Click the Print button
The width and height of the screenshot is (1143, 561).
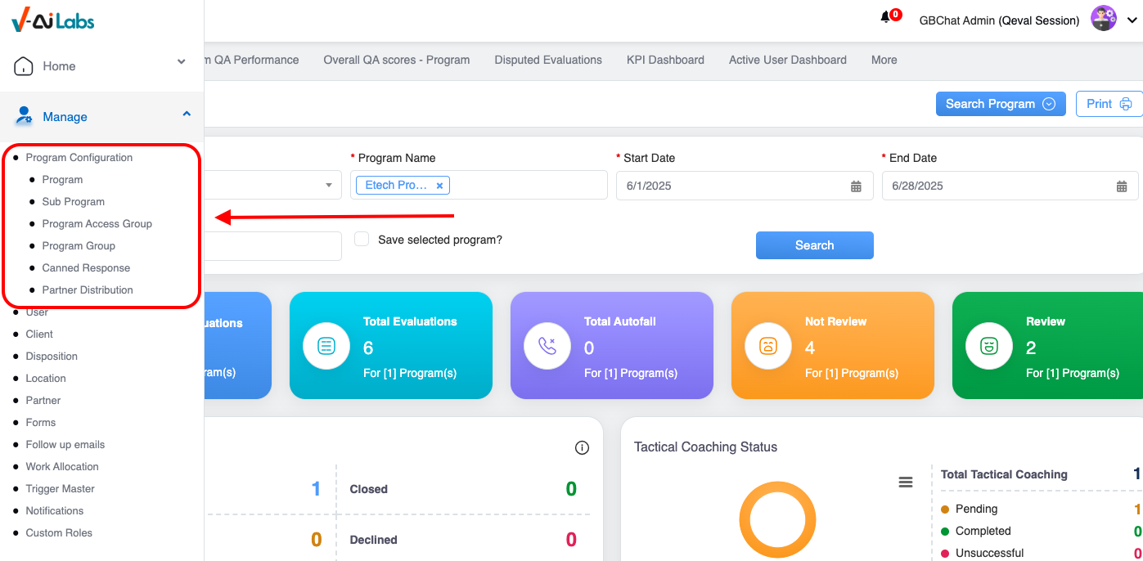(x=1109, y=104)
